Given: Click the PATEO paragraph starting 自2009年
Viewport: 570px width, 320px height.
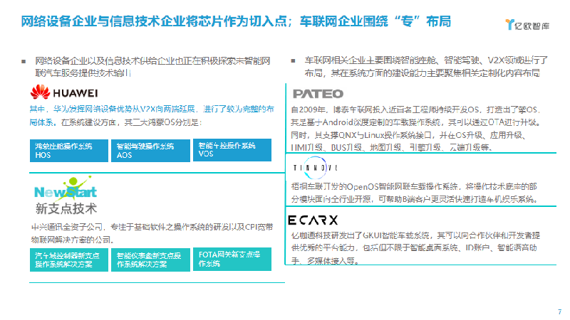Looking at the screenshot, I should click(416, 129).
